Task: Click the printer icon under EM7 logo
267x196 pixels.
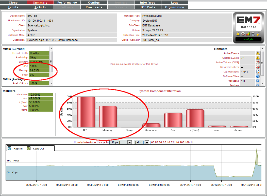Action: [x=253, y=34]
